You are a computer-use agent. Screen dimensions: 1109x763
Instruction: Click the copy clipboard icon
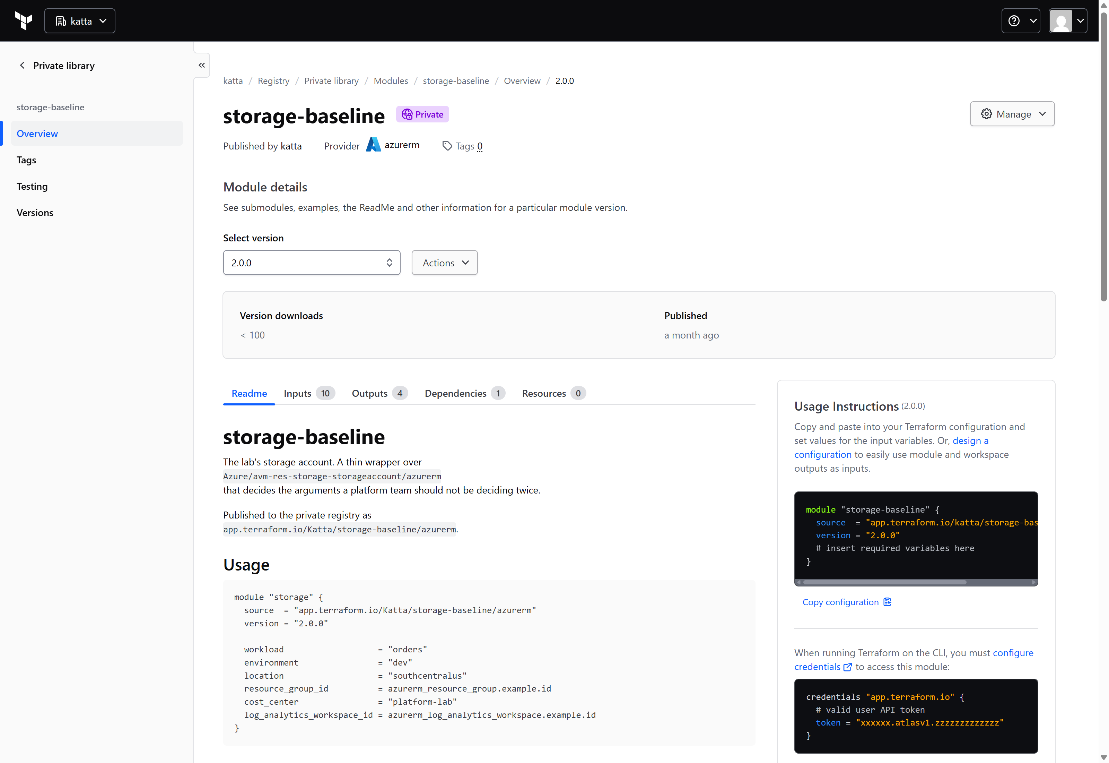887,602
